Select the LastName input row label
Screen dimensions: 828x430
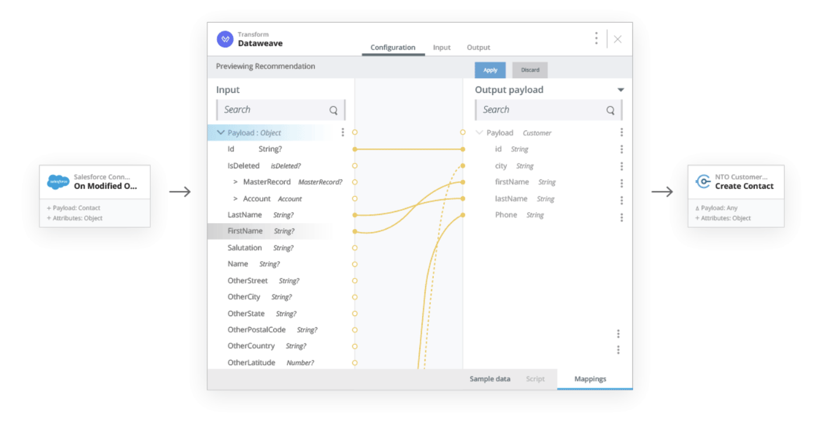(245, 215)
